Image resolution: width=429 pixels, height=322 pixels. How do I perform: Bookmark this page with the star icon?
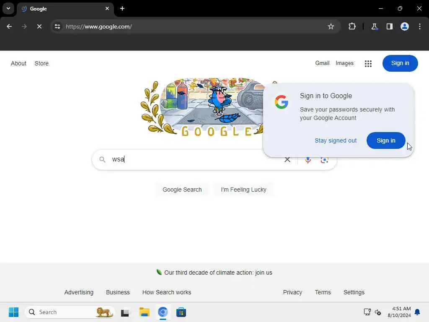[331, 26]
